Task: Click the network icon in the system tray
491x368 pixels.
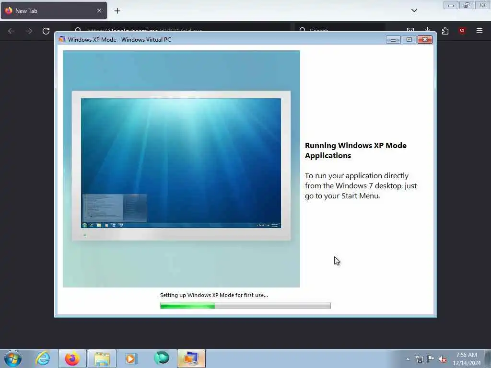Action: pos(419,359)
